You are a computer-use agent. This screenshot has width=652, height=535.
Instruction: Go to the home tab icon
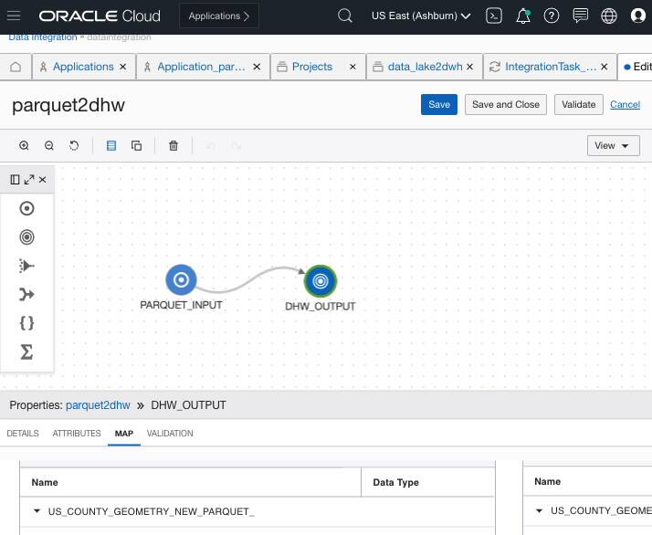coord(16,67)
